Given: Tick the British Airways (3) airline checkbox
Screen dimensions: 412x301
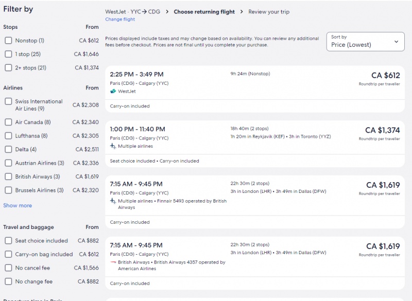Looking at the screenshot, I should coord(8,176).
